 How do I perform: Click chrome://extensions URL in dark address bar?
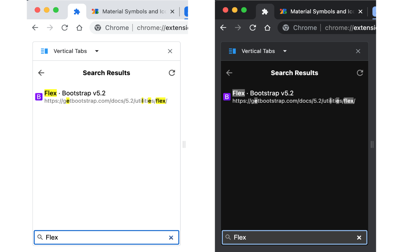[350, 28]
